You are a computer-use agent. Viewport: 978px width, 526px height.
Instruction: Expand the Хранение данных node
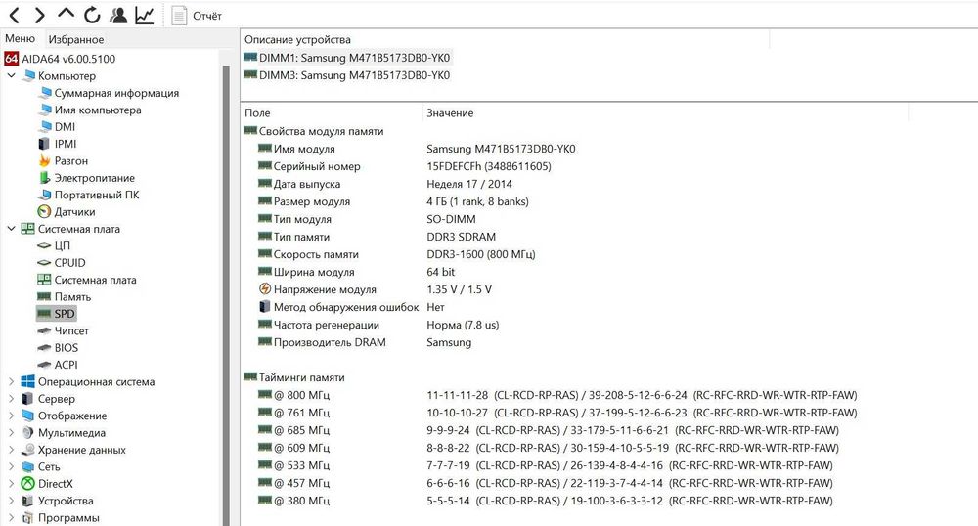pos(11,450)
